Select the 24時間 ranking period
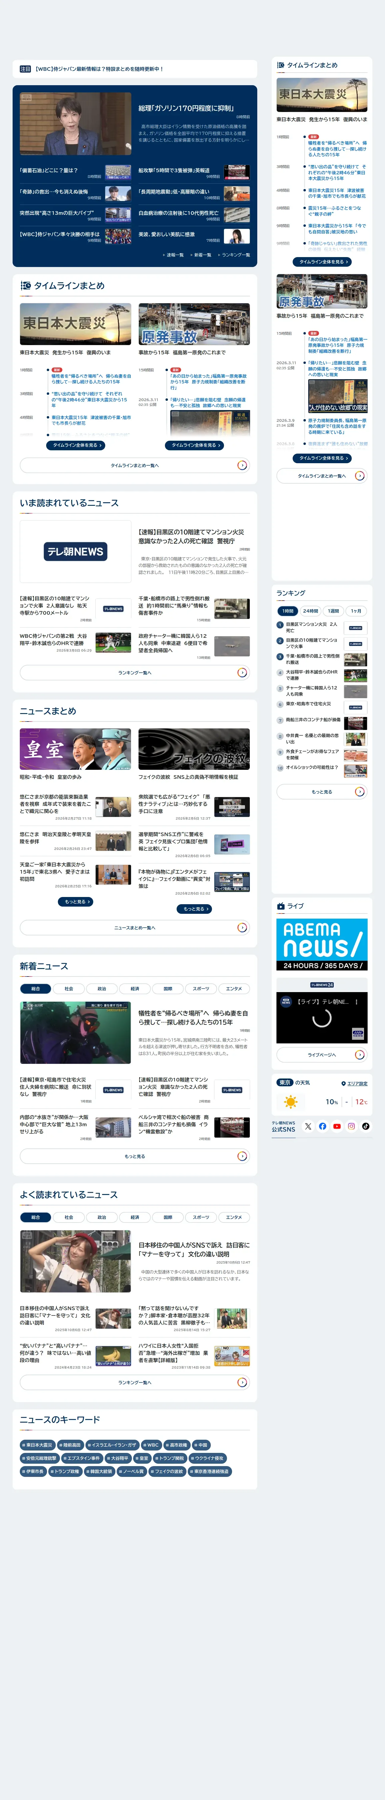This screenshot has height=1800, width=385. pos(310,611)
